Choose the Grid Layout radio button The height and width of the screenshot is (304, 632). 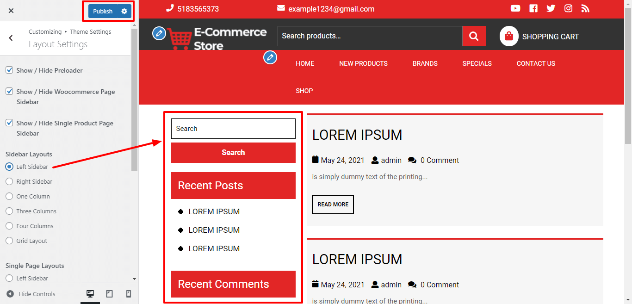point(9,241)
